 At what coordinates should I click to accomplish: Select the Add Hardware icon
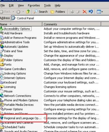(x=2, y=33)
